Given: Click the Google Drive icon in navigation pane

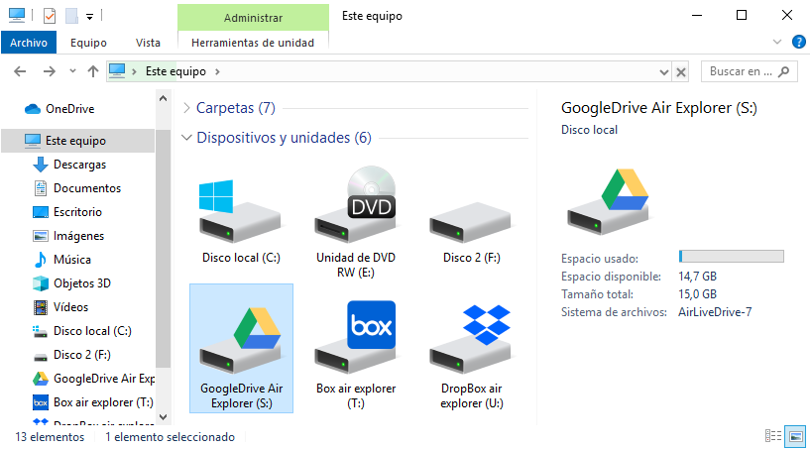Looking at the screenshot, I should [41, 379].
